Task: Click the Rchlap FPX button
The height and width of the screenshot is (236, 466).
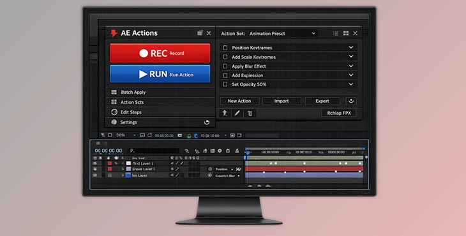Action: 339,113
